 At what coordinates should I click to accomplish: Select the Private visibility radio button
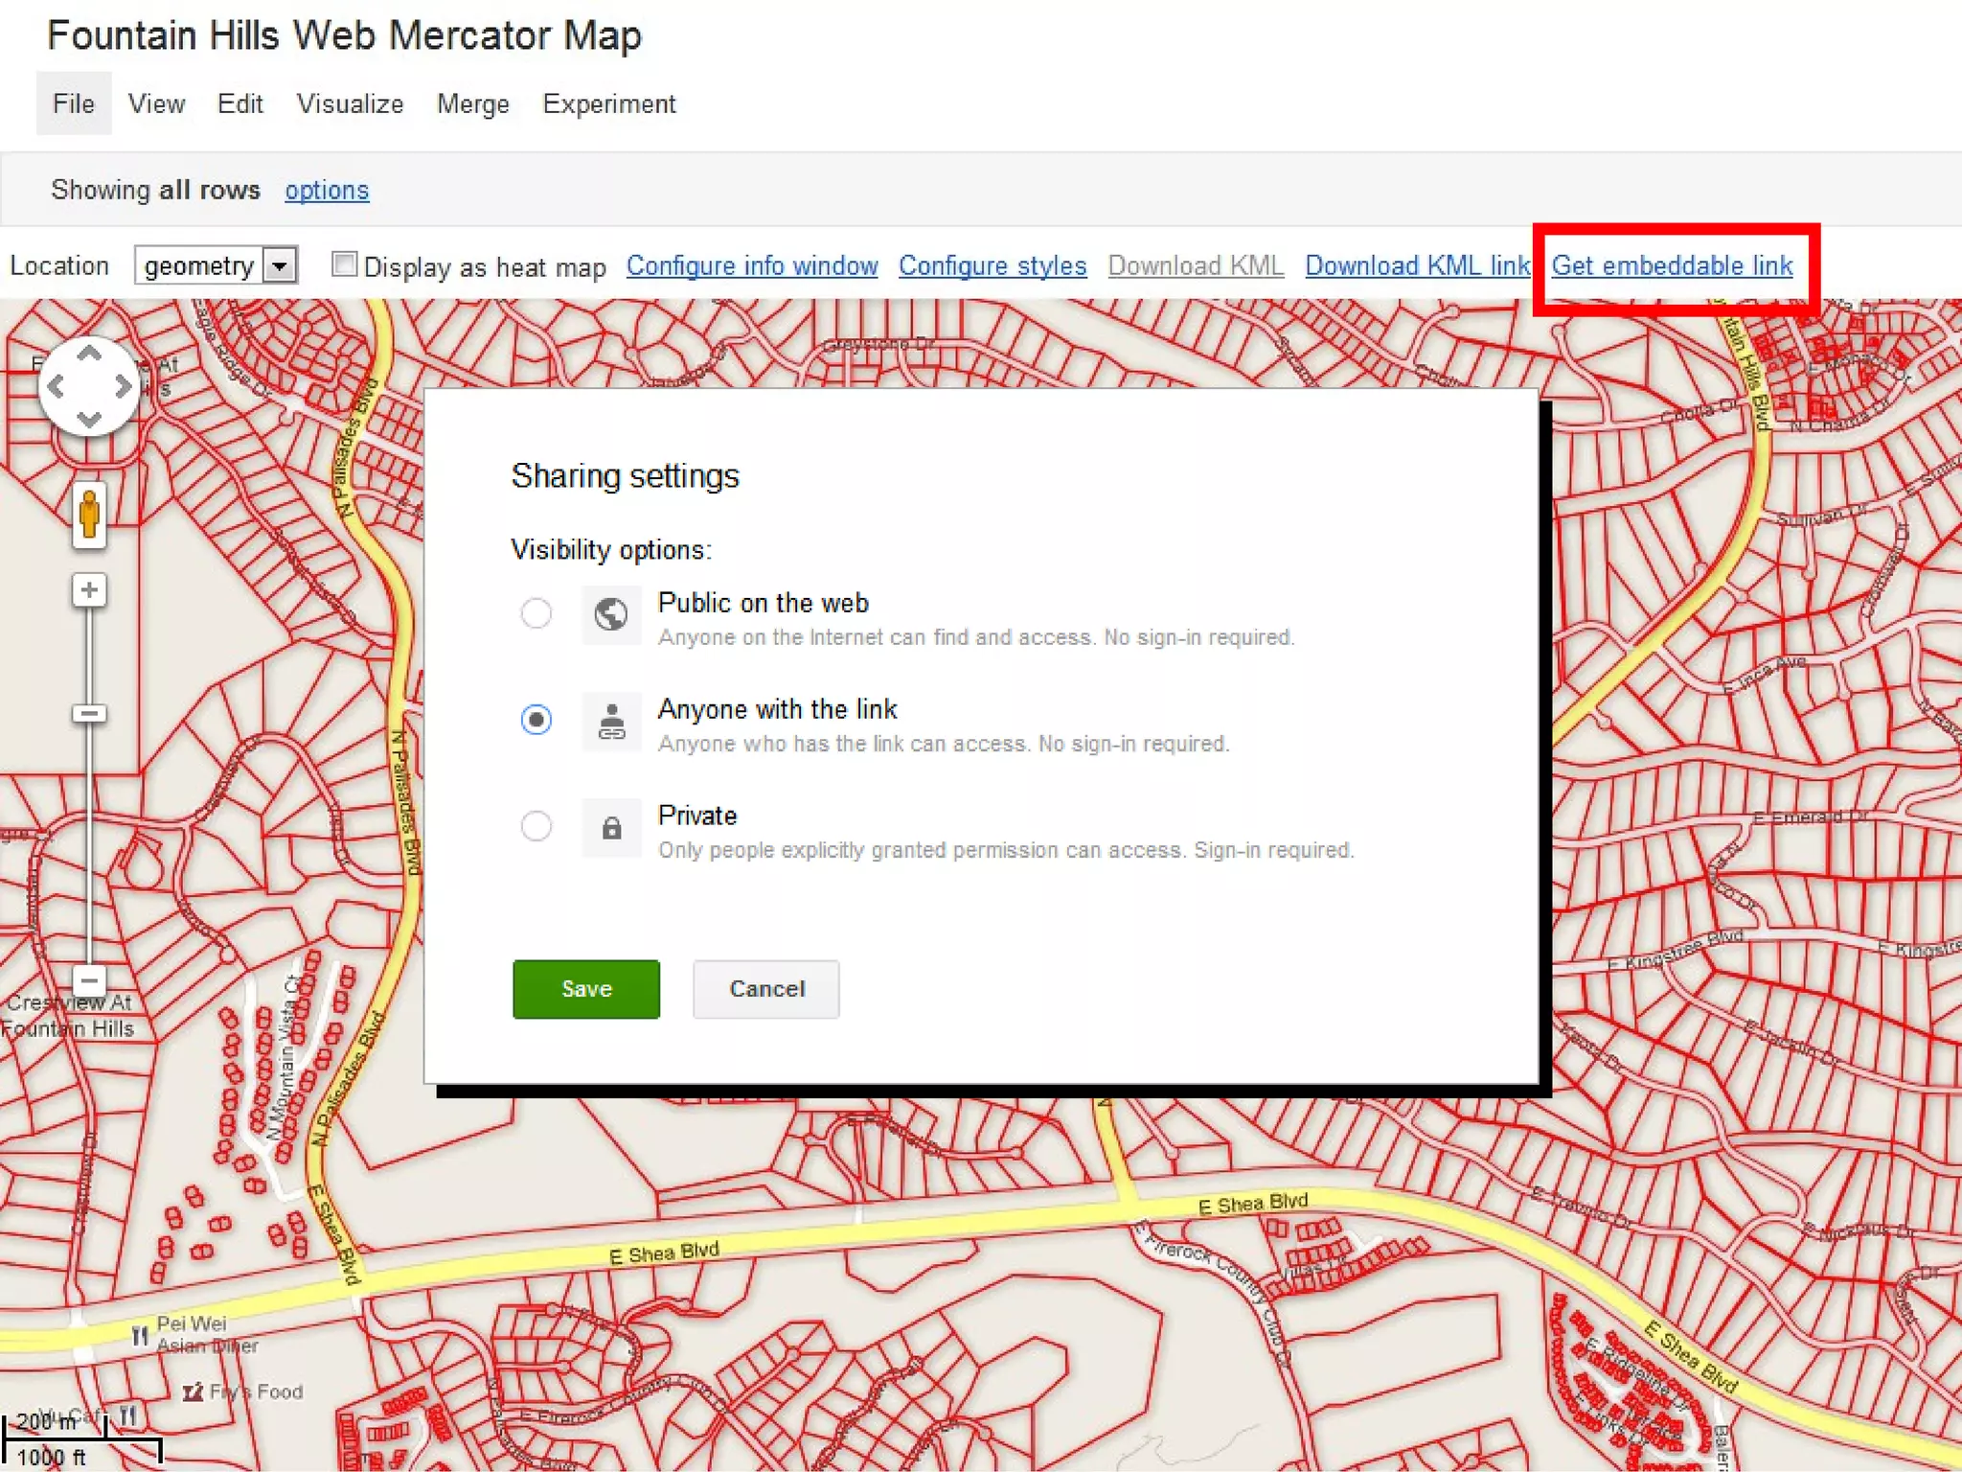point(536,826)
